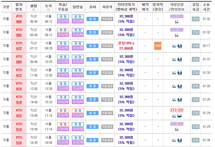Book standard class 예매 for KTX 422

(78, 111)
